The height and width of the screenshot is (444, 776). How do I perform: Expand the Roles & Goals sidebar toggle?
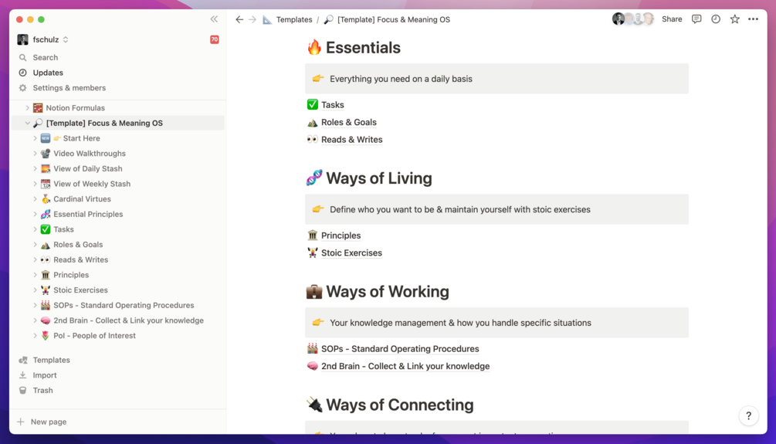tap(35, 245)
